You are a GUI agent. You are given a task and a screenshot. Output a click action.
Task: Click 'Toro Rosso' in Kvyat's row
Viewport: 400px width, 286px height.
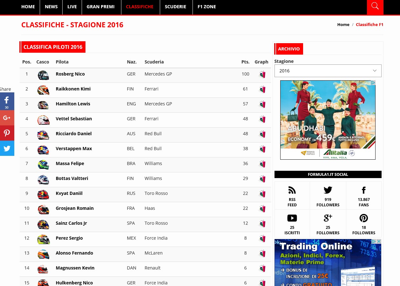(x=156, y=193)
